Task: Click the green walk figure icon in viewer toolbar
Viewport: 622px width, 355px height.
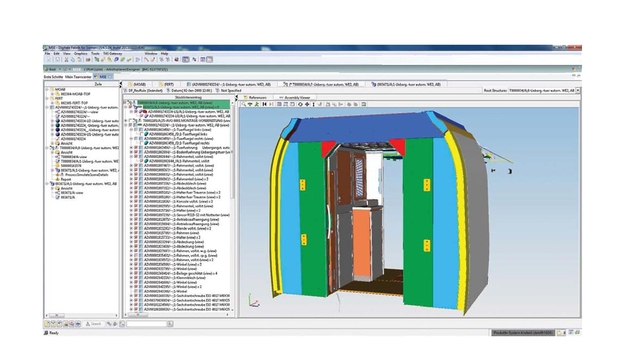Action: [x=257, y=104]
